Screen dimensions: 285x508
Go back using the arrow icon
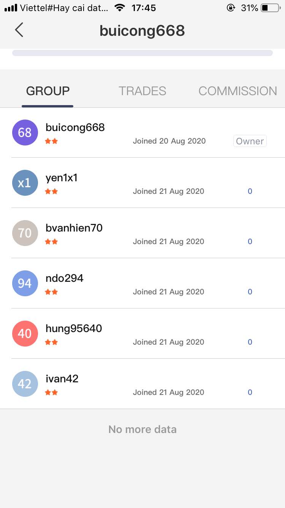pyautogui.click(x=19, y=30)
